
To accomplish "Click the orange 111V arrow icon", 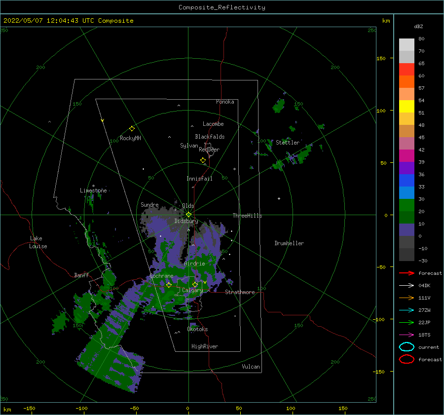I will coord(407,298).
